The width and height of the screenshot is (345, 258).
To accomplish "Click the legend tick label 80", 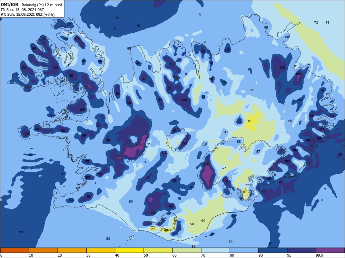I will 232,255.
